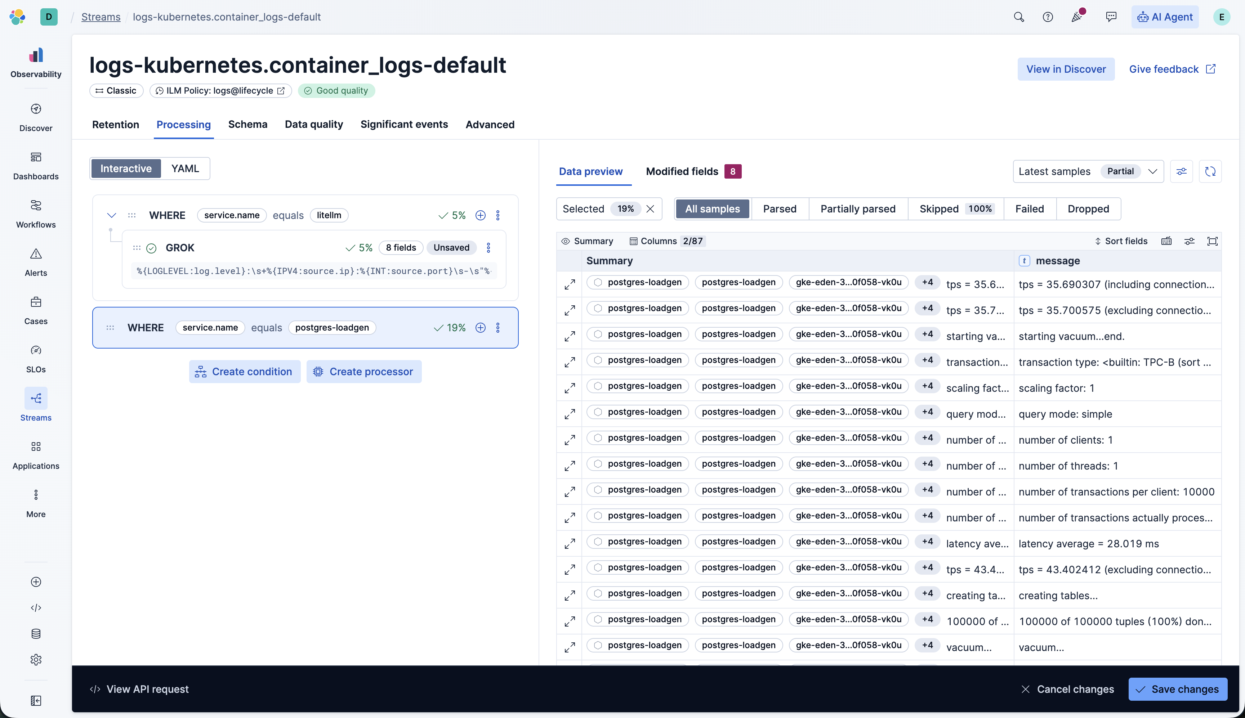
Task: Go to the Schema tab
Action: 247,124
